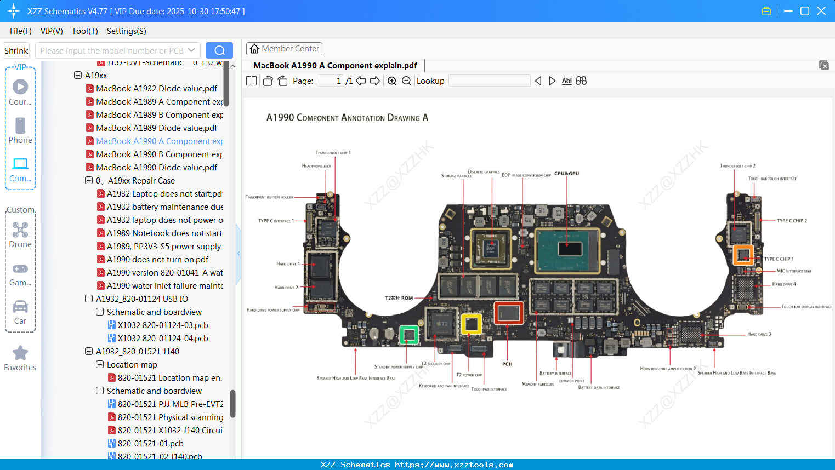Image resolution: width=835 pixels, height=470 pixels.
Task: Open the Favorites star in sidebar
Action: click(20, 358)
